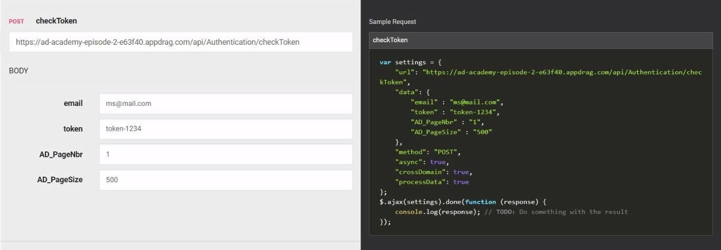Focus the AD_PageNbr input field
The height and width of the screenshot is (250, 721).
coord(225,154)
